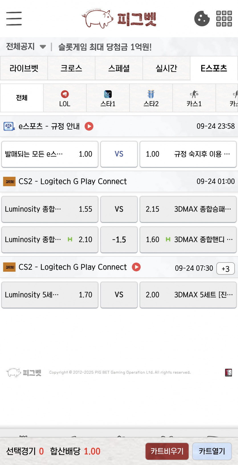The height and width of the screenshot is (465, 238).
Task: Select the 카스1 game filter
Action: click(194, 98)
